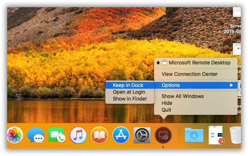
Task: Open the App Store icon
Action: [121, 136]
